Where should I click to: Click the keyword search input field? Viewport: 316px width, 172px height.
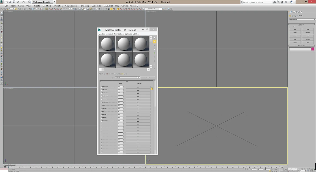(257, 2)
